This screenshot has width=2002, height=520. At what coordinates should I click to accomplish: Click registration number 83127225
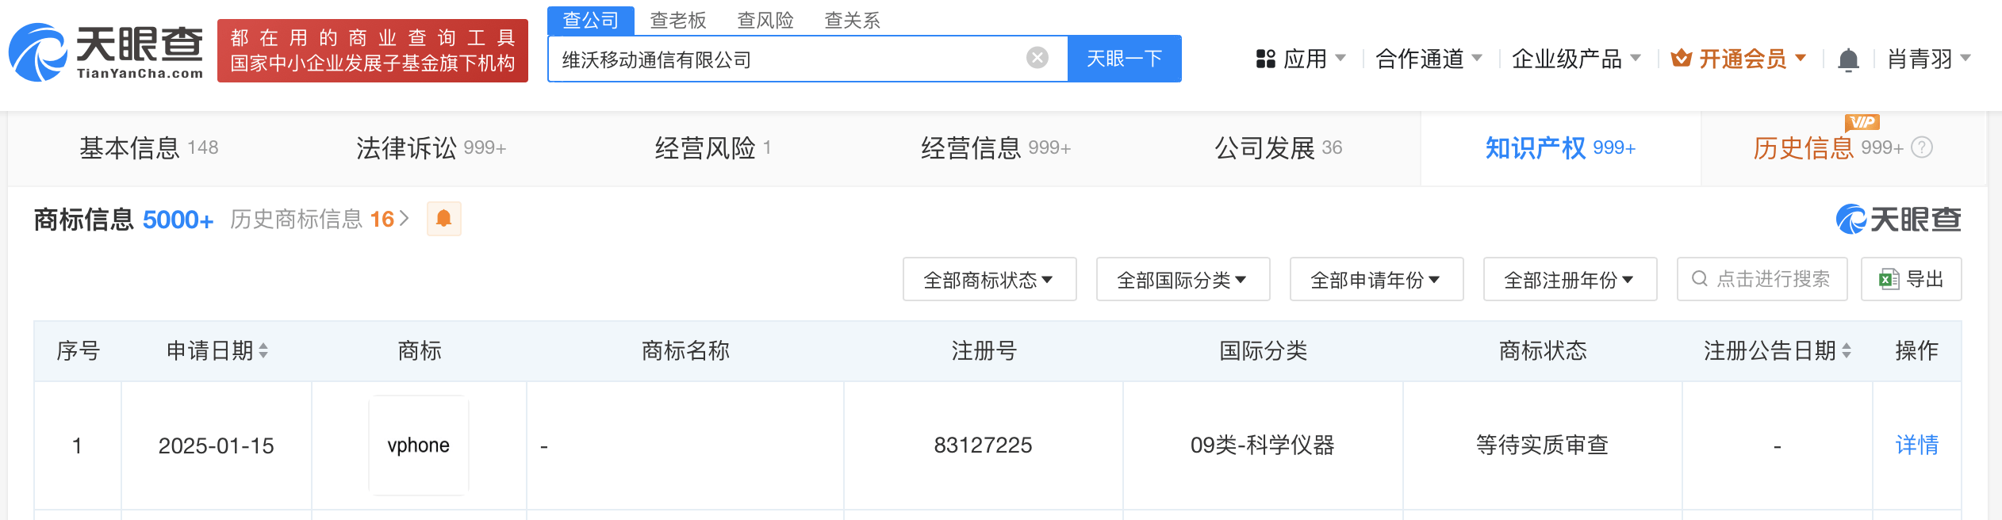(x=984, y=445)
